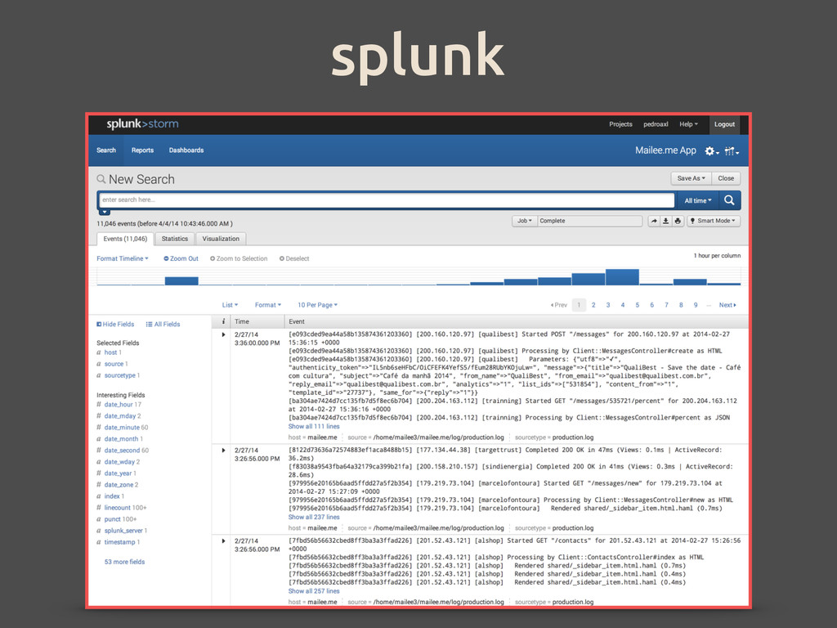Select the host field

tap(110, 352)
